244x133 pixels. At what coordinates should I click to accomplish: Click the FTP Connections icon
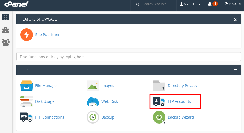pyautogui.click(x=26, y=117)
